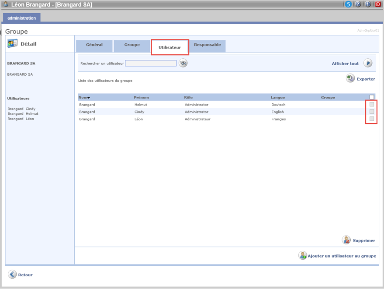Tick the checkbox for Helmut Brangard
Image resolution: width=384 pixels, height=289 pixels.
click(372, 104)
